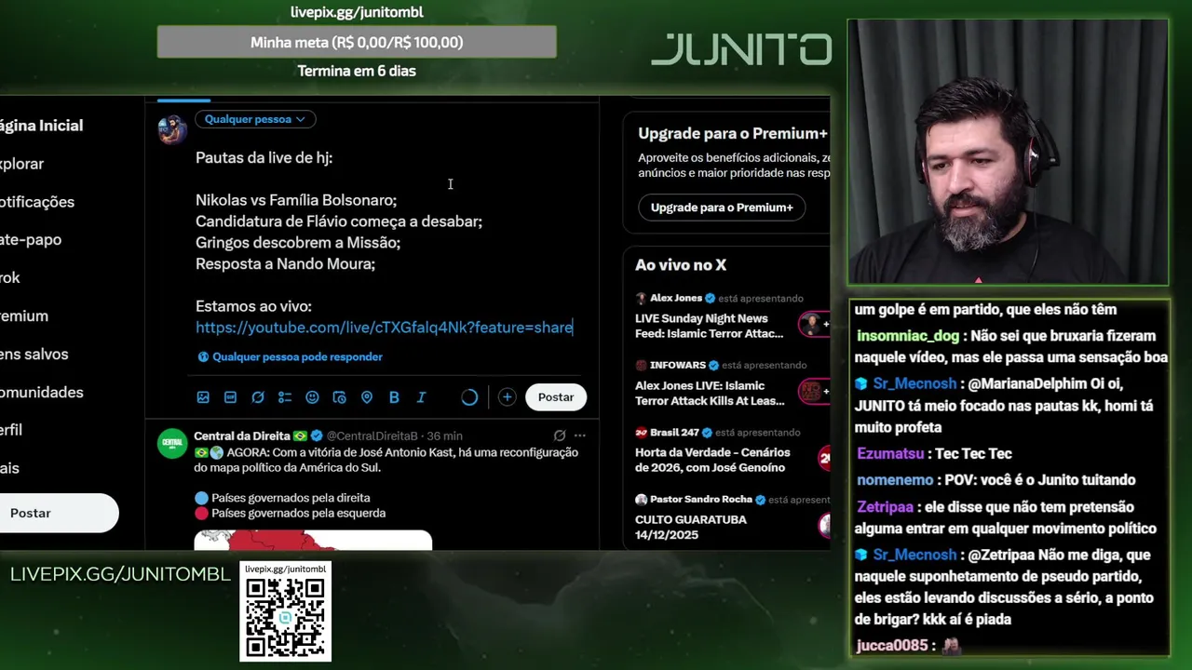Open Mais in the sidebar
This screenshot has height=670, width=1192.
click(9, 468)
